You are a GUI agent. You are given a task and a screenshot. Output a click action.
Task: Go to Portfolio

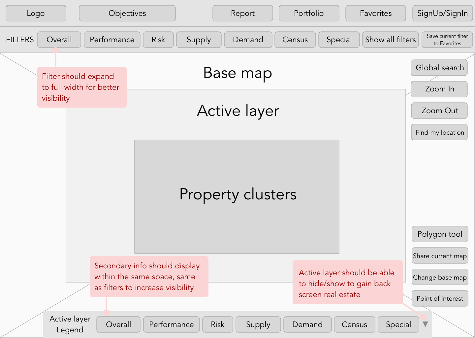point(309,13)
